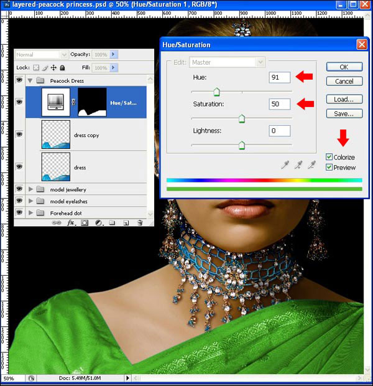Open the layer style fx menu
This screenshot has width=373, height=386.
pos(71,222)
